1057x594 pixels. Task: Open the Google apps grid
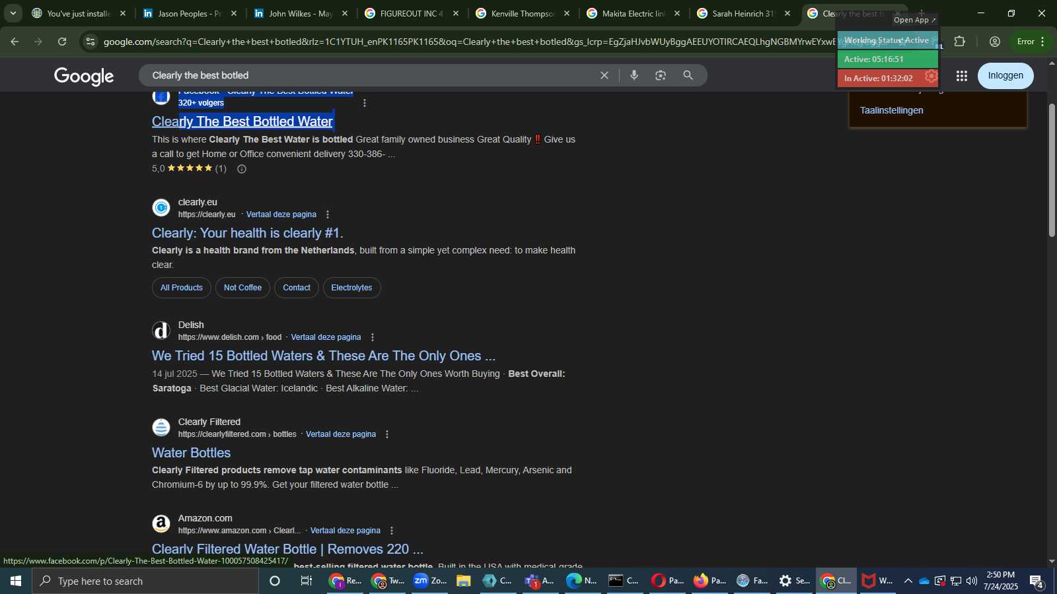click(x=962, y=76)
